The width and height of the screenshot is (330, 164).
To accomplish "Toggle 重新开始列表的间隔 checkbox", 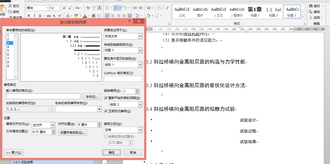I will pyautogui.click(x=106, y=98).
